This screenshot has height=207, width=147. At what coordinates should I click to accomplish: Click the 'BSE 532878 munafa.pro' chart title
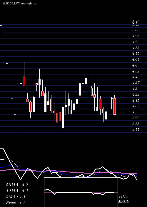[20, 4]
